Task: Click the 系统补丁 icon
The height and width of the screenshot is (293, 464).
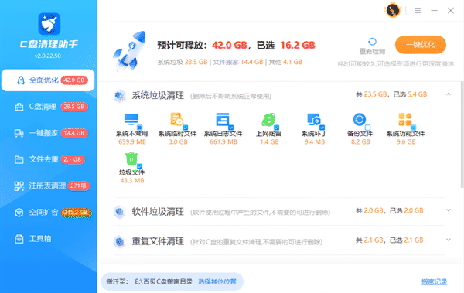Action: click(x=314, y=119)
